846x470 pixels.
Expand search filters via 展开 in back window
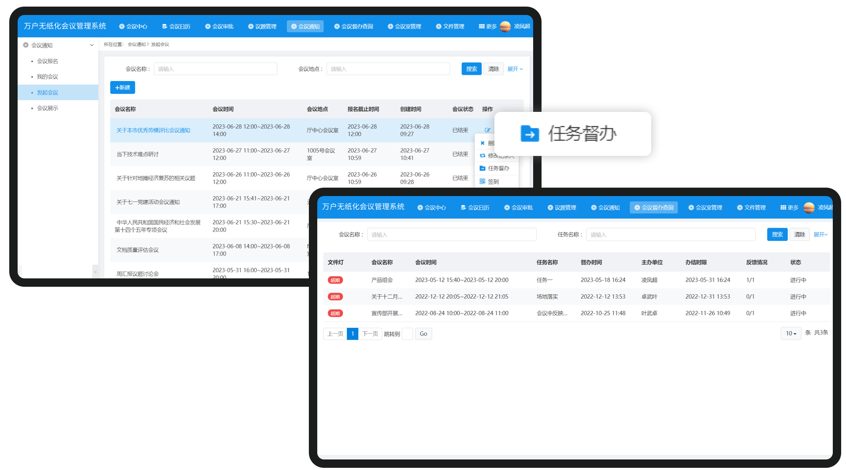(515, 69)
